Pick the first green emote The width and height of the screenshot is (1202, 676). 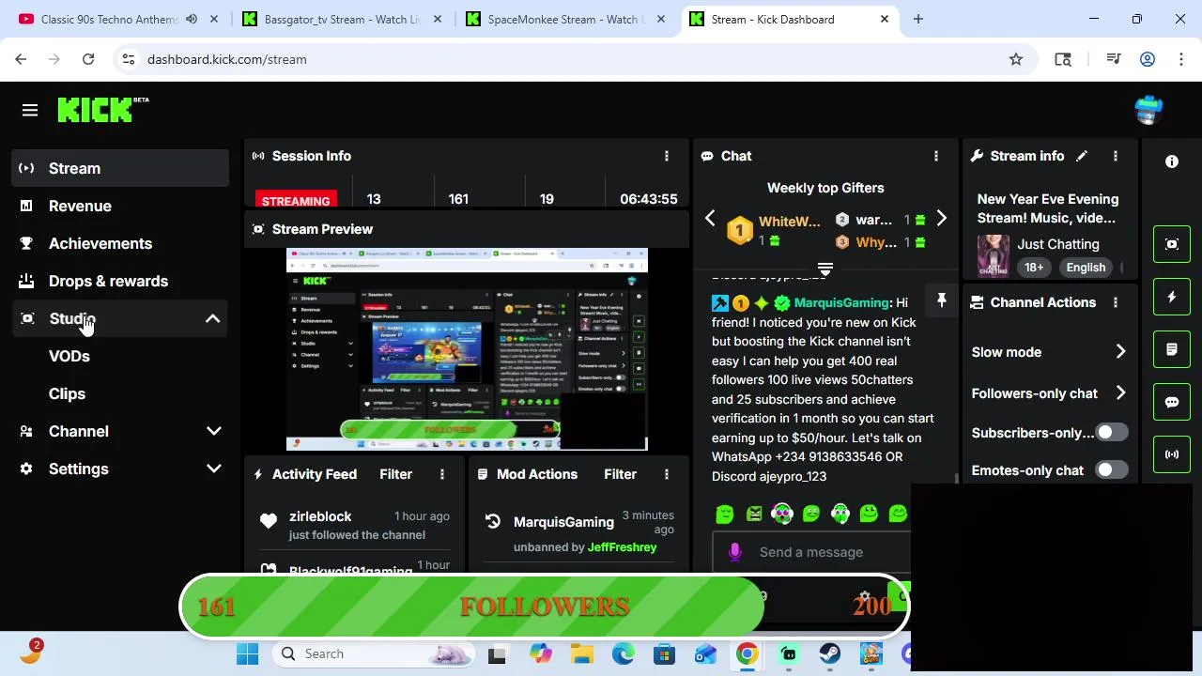tap(724, 514)
